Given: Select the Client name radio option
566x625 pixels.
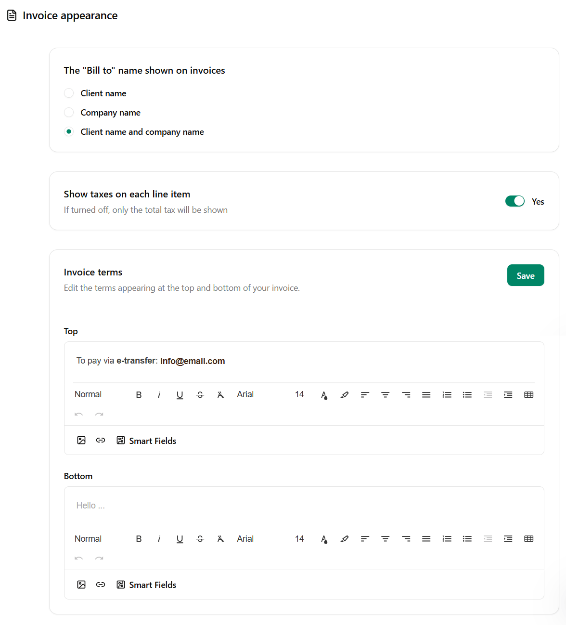Looking at the screenshot, I should pyautogui.click(x=69, y=93).
